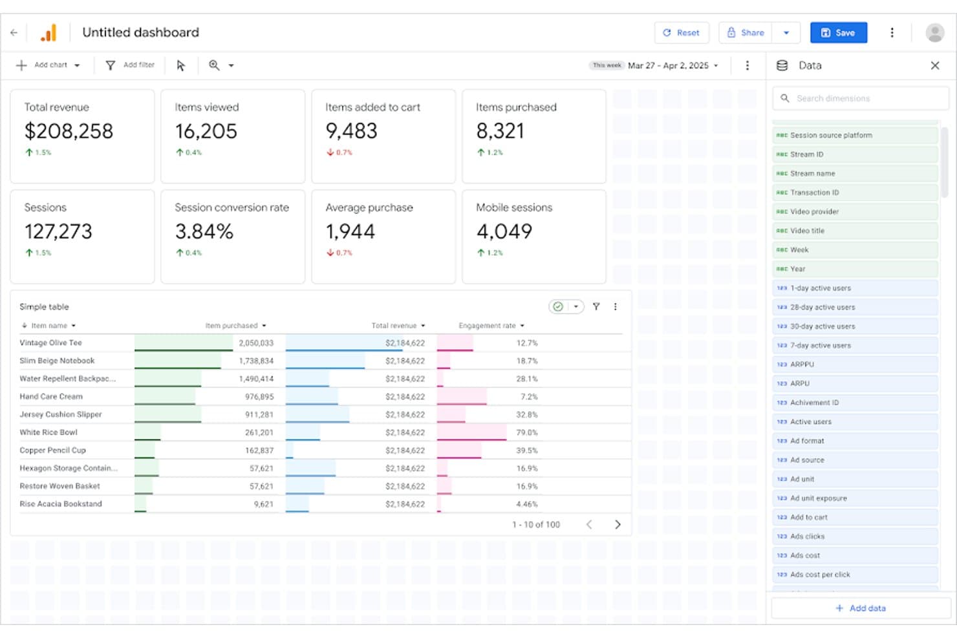
Task: Select the ARPU metric
Action: [x=855, y=383]
